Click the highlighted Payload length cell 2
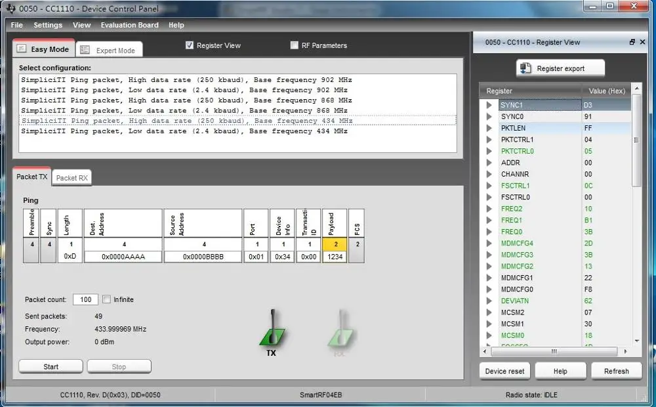656x407 pixels. pos(335,244)
